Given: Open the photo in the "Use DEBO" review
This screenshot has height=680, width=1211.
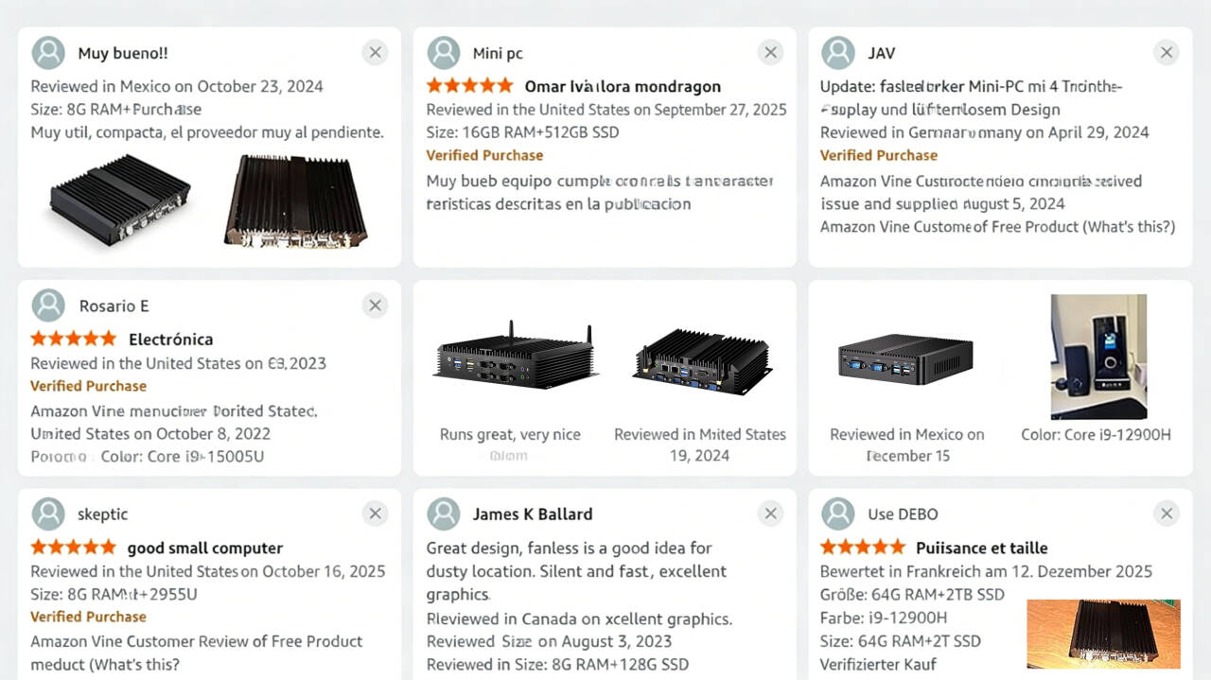Looking at the screenshot, I should 1103,633.
